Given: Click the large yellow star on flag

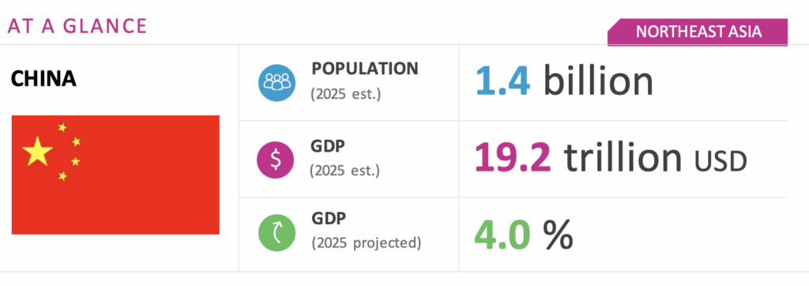Looking at the screenshot, I should tap(38, 151).
